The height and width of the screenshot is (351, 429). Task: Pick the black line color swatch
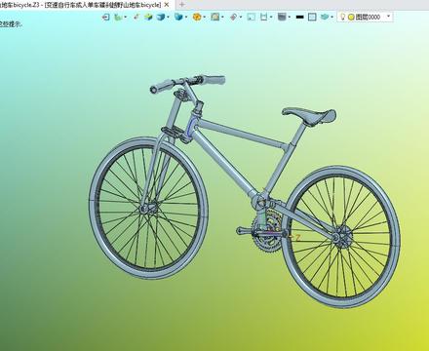point(300,17)
